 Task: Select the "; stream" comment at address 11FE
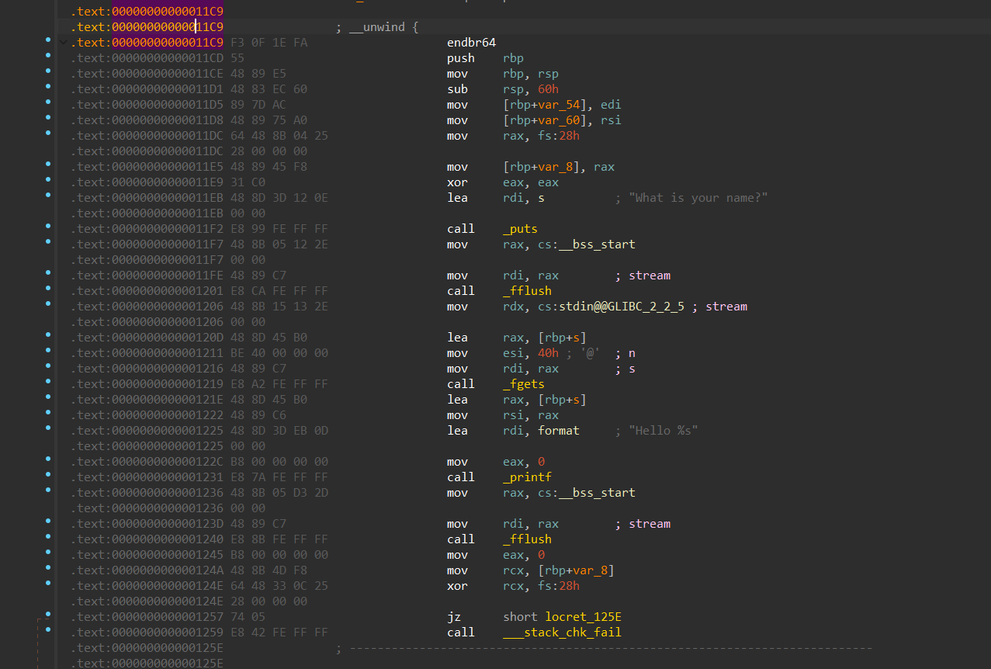(x=643, y=276)
